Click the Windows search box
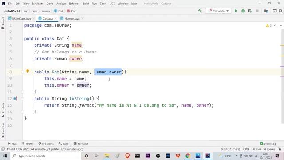The width and height of the screenshot is (284, 160). tap(46, 156)
